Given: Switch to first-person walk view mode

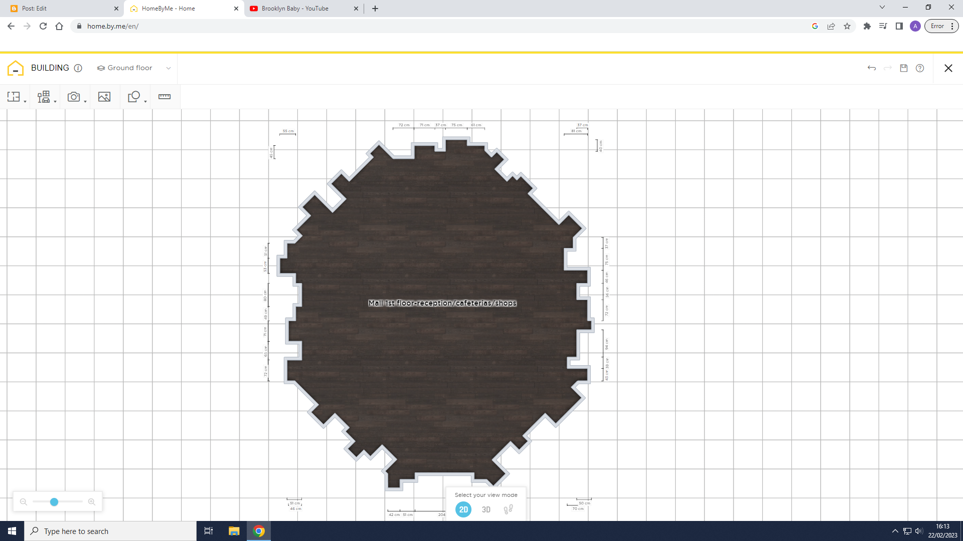Looking at the screenshot, I should (x=508, y=509).
